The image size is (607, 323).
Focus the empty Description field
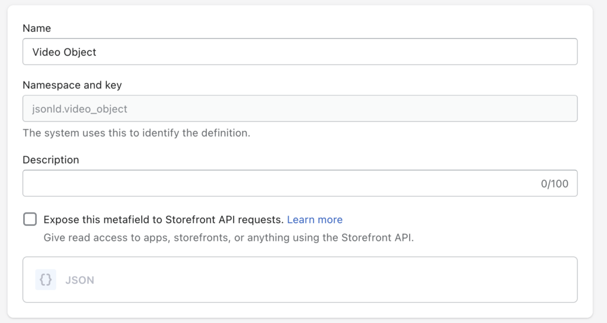[x=300, y=183]
